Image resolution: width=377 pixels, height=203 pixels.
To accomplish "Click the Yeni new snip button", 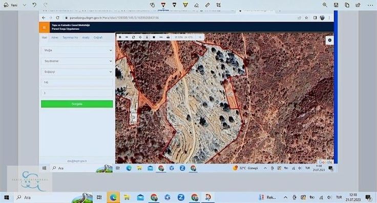I will pyautogui.click(x=11, y=5).
